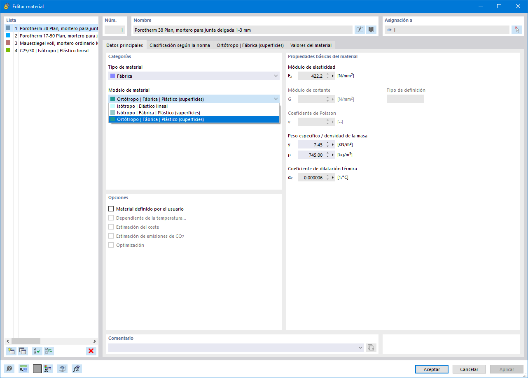Viewport: 528px width, 378px height.
Task: Click the formula fx view icon
Action: [x=76, y=369]
